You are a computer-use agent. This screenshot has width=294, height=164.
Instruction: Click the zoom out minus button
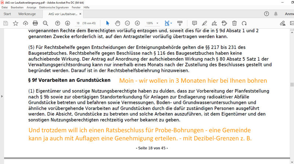pyautogui.click(x=128, y=23)
